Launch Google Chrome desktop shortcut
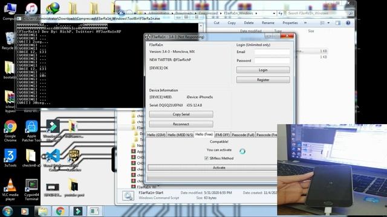 pyautogui.click(x=10, y=131)
